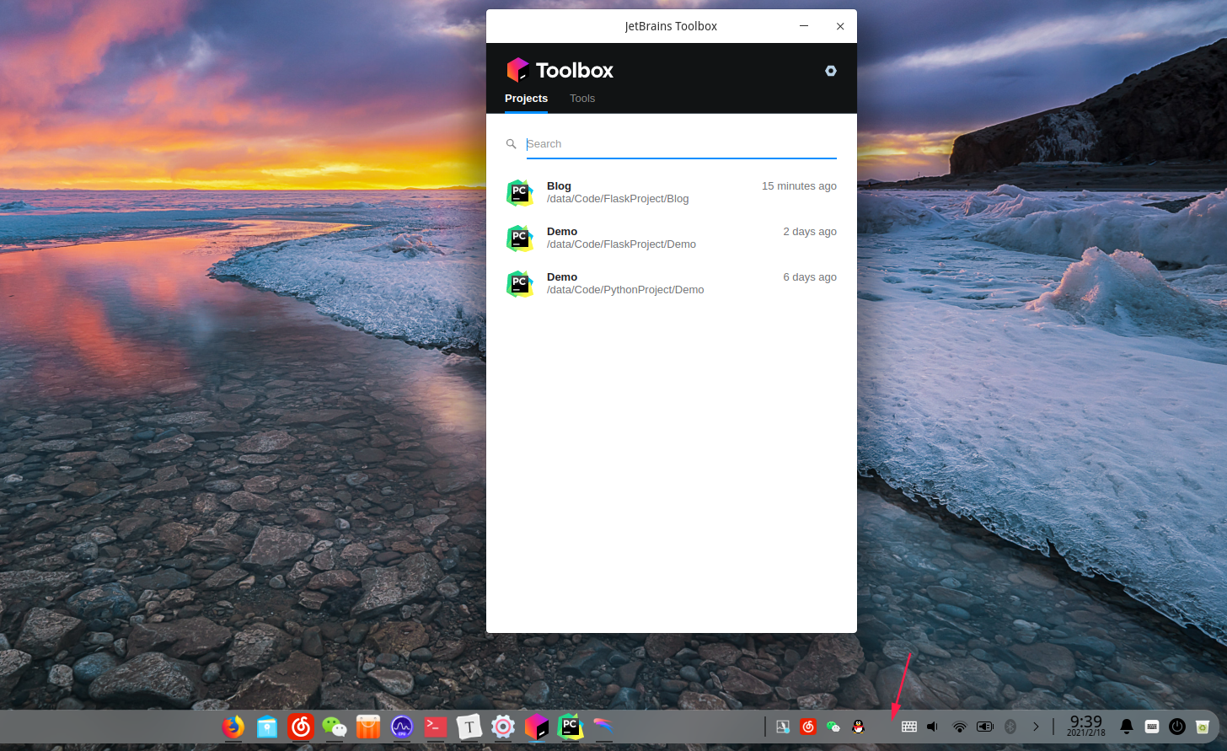This screenshot has width=1227, height=751.
Task: Click the project Search input field
Action: click(x=680, y=144)
